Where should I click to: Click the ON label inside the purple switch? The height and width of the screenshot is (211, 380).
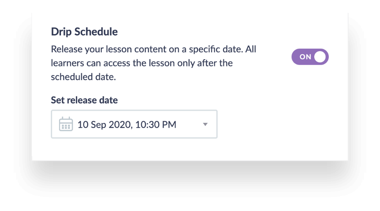(305, 57)
